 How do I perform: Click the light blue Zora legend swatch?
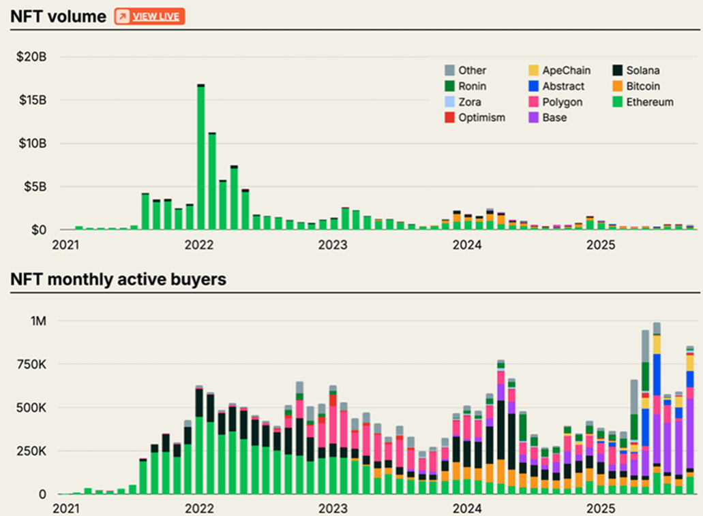pyautogui.click(x=449, y=102)
